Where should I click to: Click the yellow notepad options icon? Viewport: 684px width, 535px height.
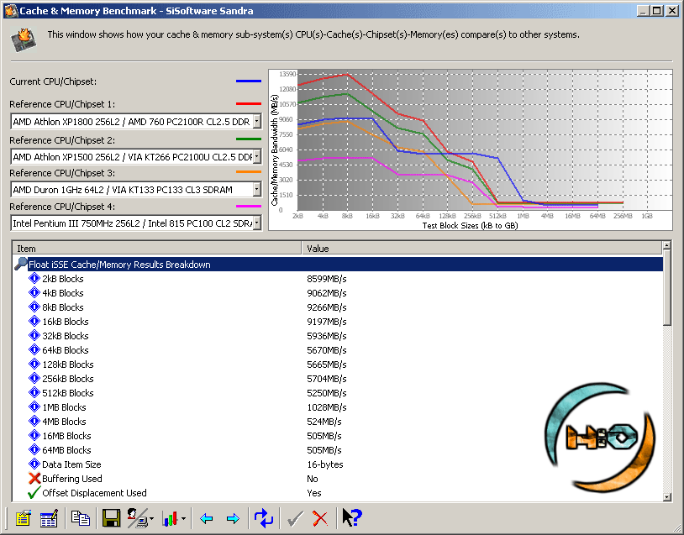(x=24, y=518)
